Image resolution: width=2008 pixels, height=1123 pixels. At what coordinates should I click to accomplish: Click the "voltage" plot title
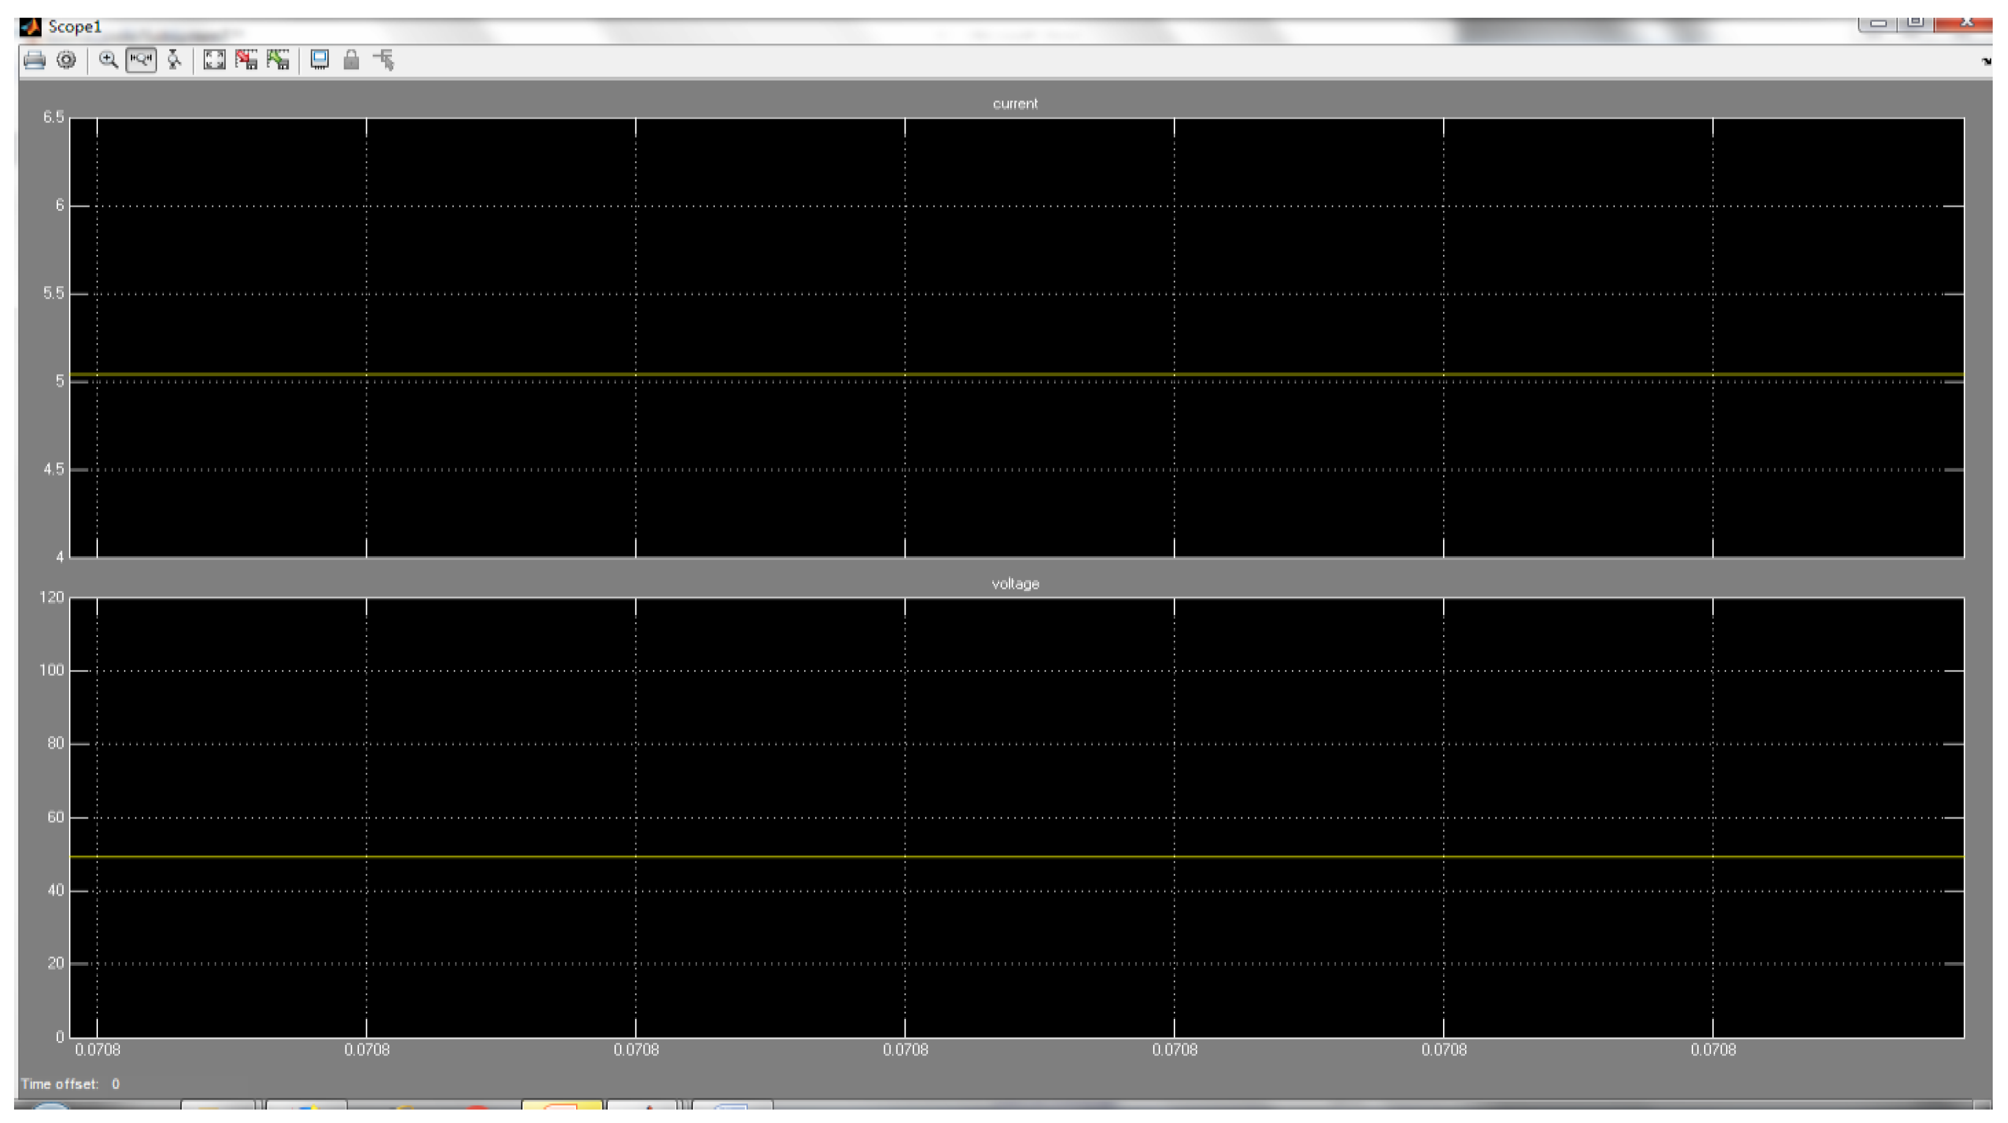[1015, 584]
